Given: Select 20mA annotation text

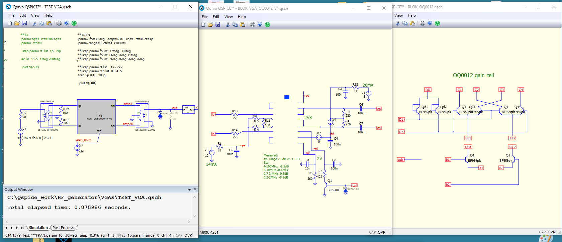Looking at the screenshot, I should [x=368, y=85].
